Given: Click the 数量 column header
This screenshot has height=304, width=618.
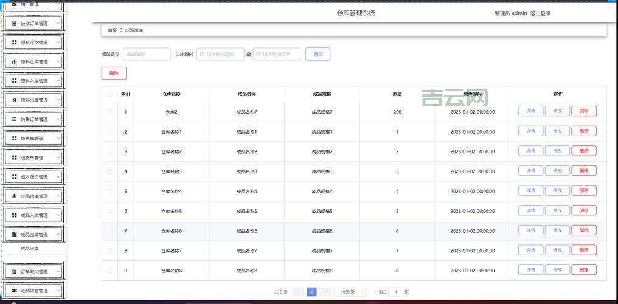Looking at the screenshot, I should 397,94.
